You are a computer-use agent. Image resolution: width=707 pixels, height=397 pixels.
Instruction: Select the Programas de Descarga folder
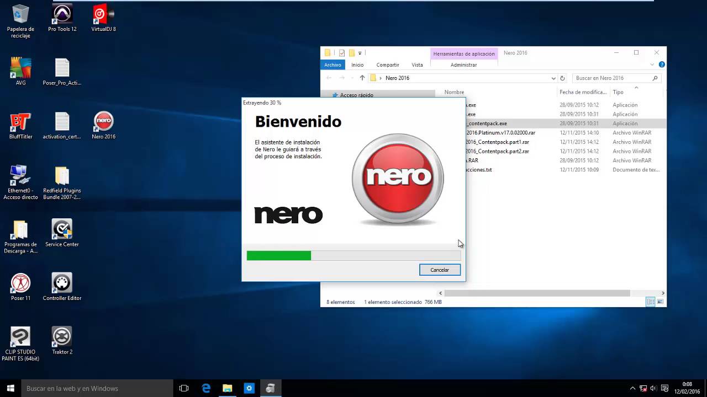point(20,237)
